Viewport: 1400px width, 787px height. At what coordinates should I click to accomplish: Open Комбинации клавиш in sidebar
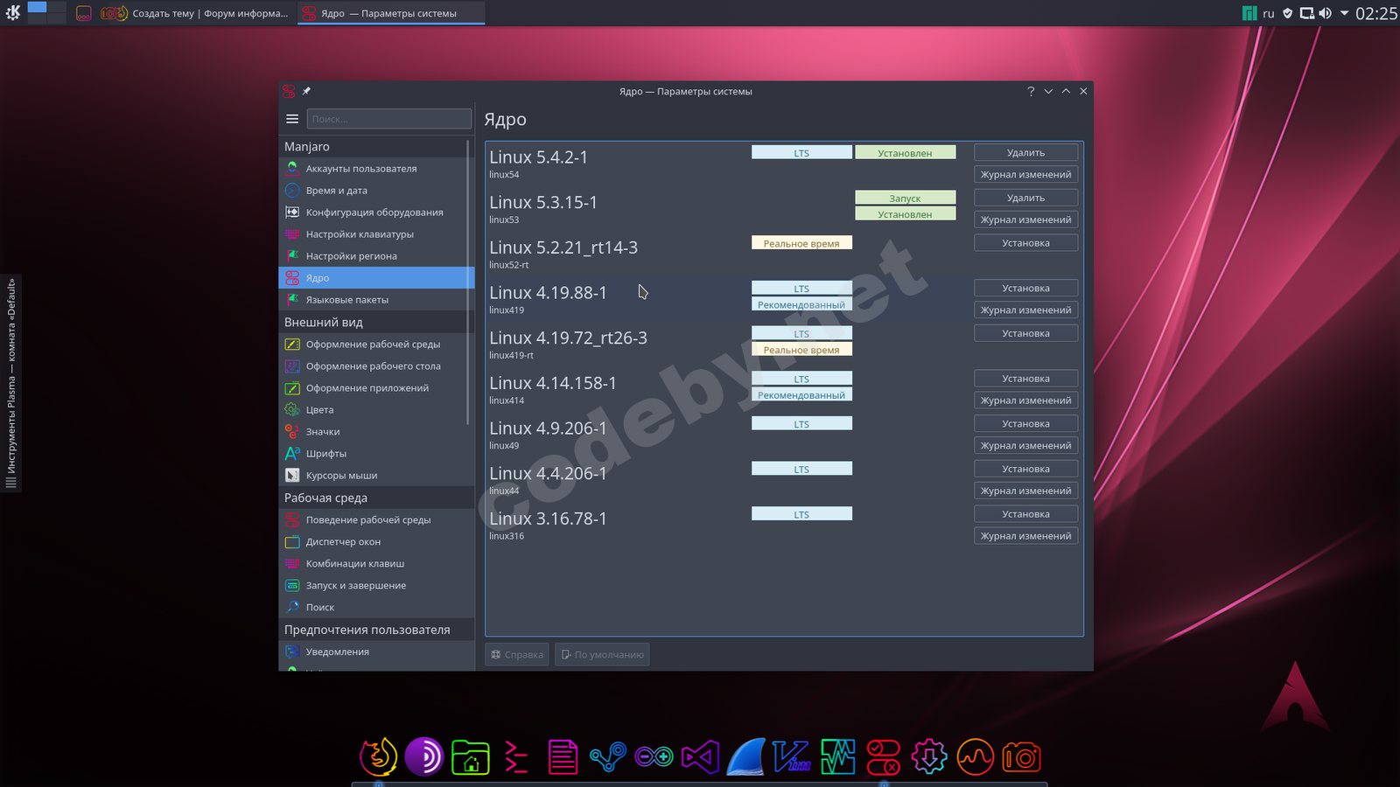374,563
